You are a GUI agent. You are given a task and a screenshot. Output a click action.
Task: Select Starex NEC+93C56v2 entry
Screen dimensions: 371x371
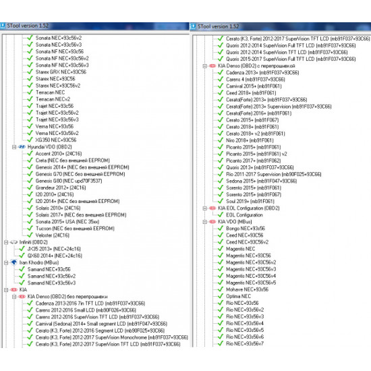[58, 86]
